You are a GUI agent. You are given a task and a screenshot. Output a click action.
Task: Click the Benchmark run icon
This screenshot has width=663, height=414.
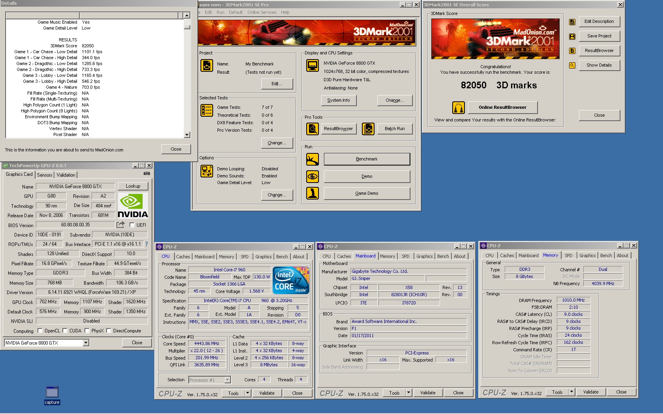(313, 159)
